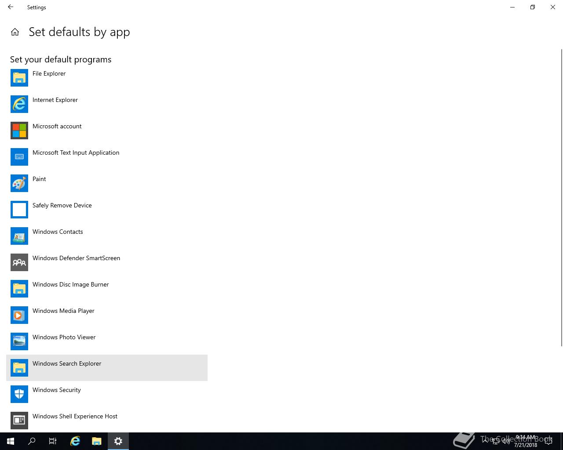Open the Start menu
Image resolution: width=563 pixels, height=450 pixels.
[x=11, y=441]
